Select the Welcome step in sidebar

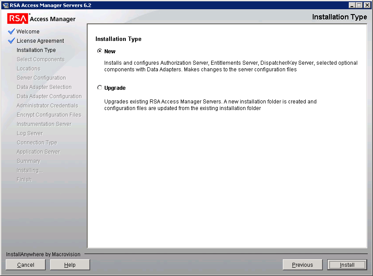tap(29, 31)
